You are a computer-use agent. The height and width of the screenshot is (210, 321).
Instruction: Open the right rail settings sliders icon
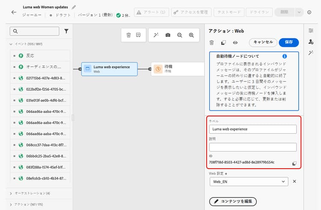click(x=311, y=31)
